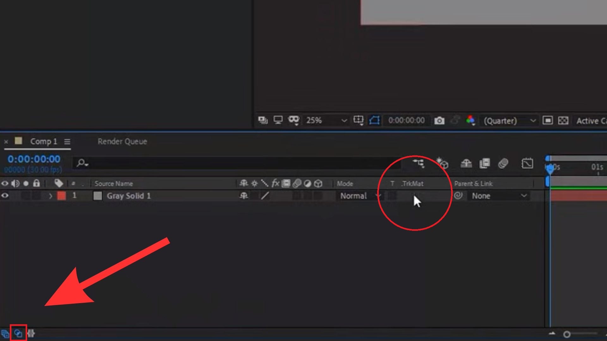
Task: Click the TrkMat column header
Action: tap(412, 184)
